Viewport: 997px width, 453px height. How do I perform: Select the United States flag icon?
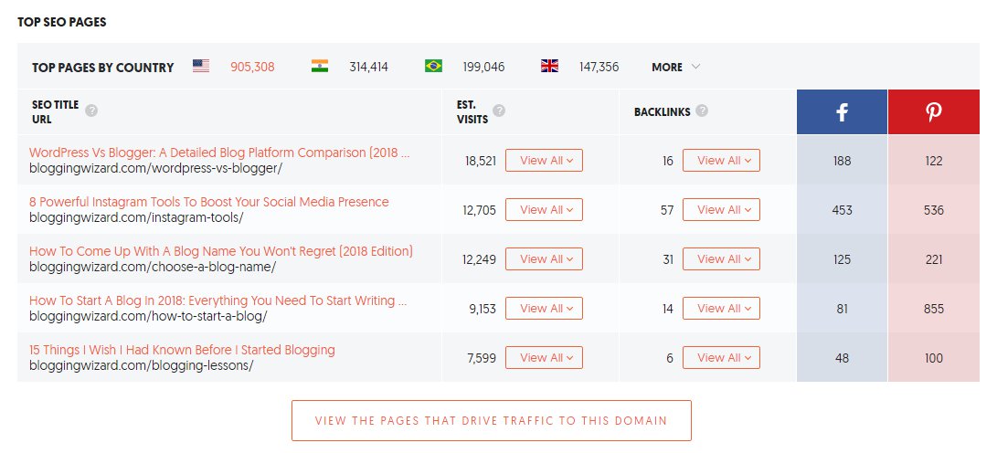tap(201, 66)
